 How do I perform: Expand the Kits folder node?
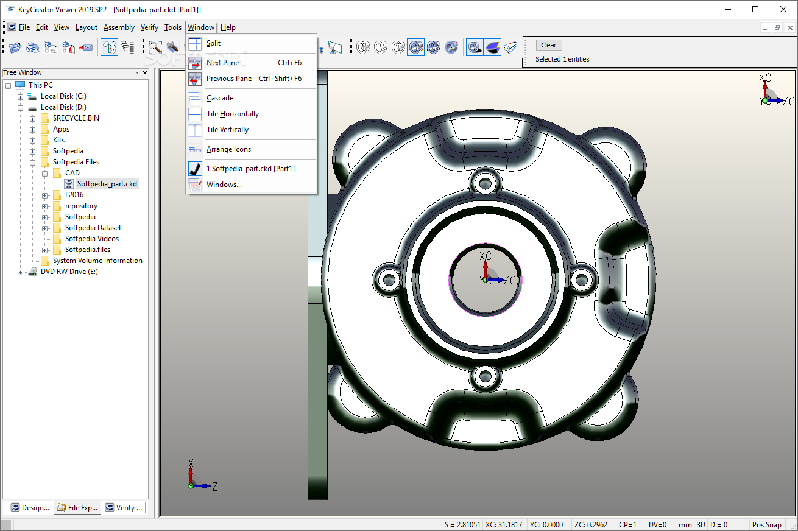[32, 140]
